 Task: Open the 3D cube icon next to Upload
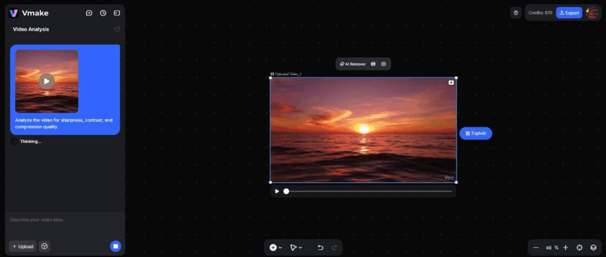(44, 246)
